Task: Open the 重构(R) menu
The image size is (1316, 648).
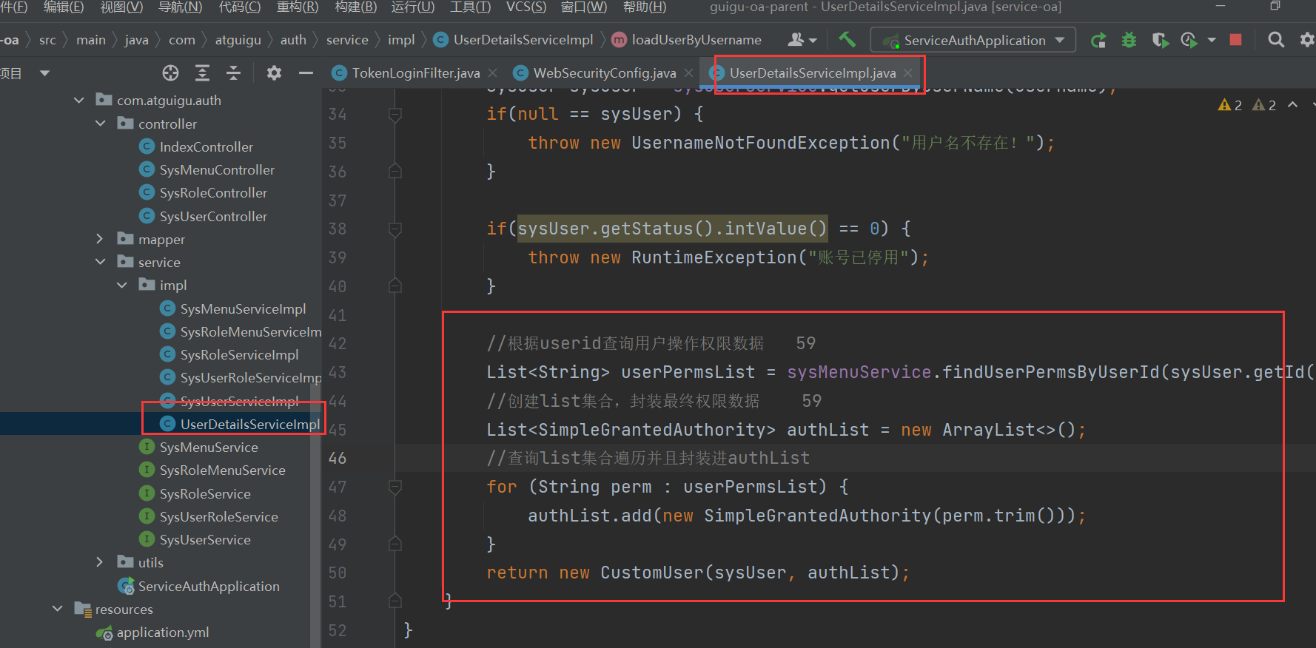Action: (x=298, y=7)
